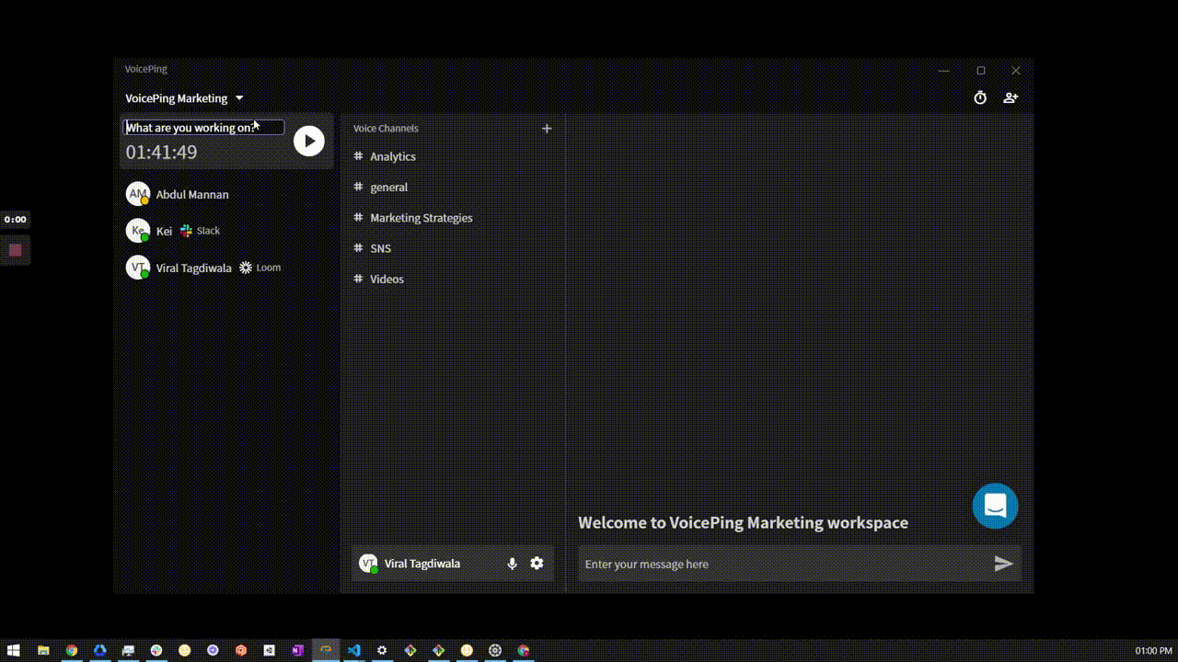Viewport: 1178px width, 662px height.
Task: Open the Windows Start menu
Action: pyautogui.click(x=14, y=651)
